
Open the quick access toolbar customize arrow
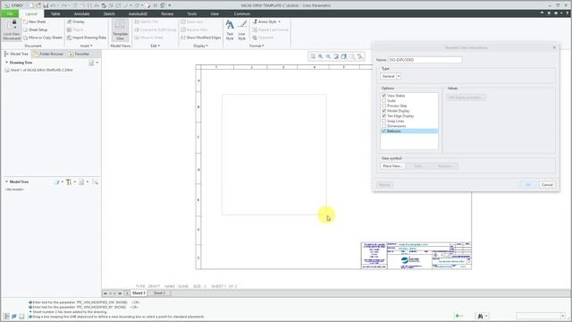170,5
